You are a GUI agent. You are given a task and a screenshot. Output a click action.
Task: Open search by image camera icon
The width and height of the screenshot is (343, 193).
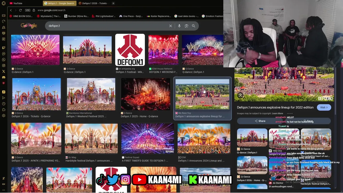click(187, 26)
